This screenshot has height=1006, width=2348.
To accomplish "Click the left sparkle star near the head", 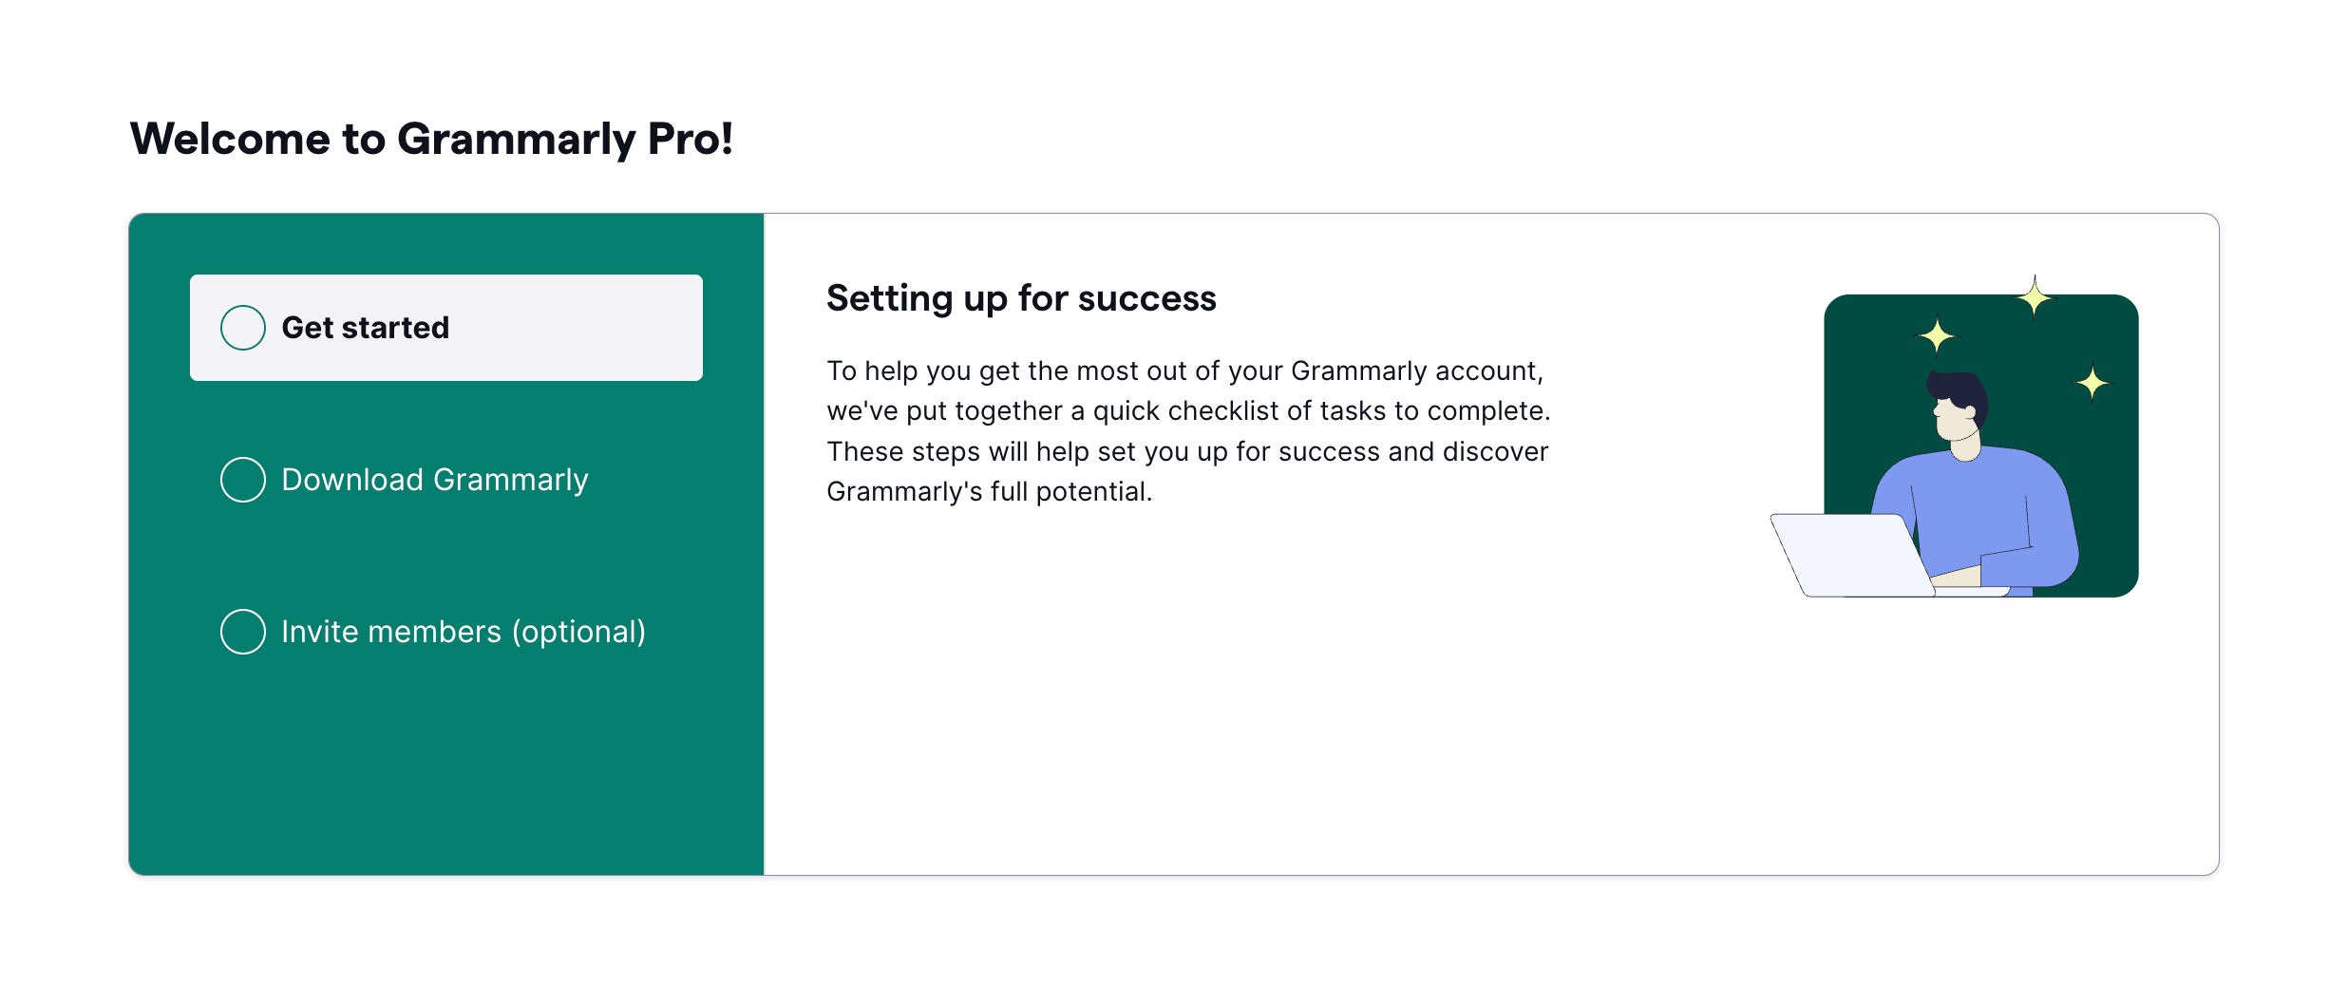I will [1936, 335].
